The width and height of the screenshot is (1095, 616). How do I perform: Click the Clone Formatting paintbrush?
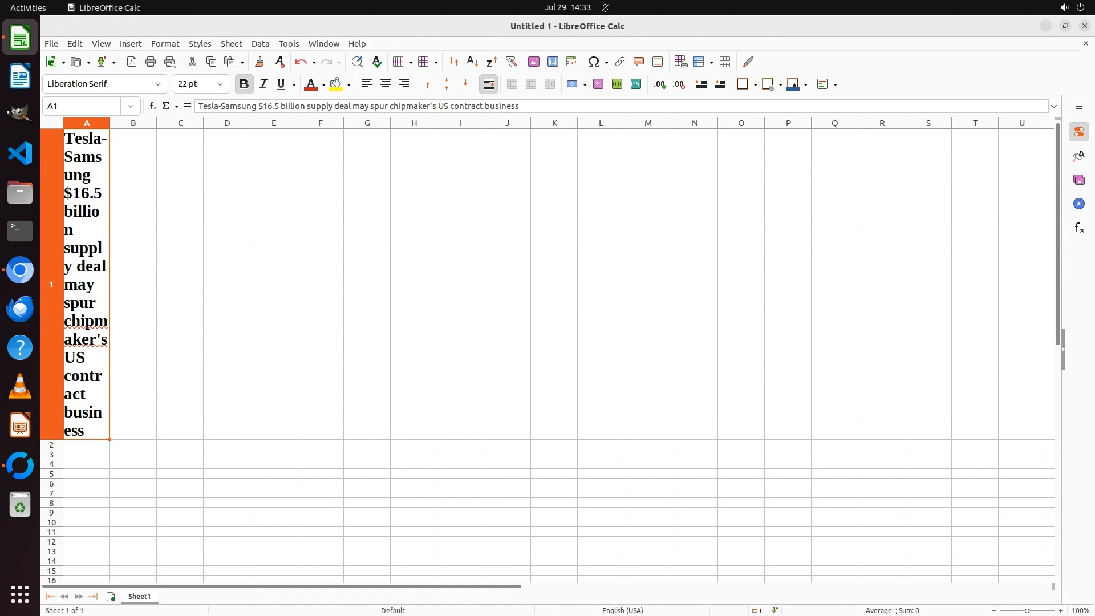pos(259,62)
